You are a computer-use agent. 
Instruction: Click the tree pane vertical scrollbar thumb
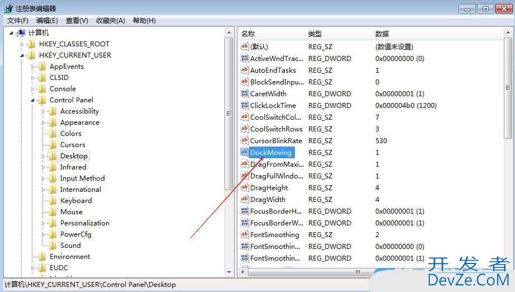(x=228, y=114)
